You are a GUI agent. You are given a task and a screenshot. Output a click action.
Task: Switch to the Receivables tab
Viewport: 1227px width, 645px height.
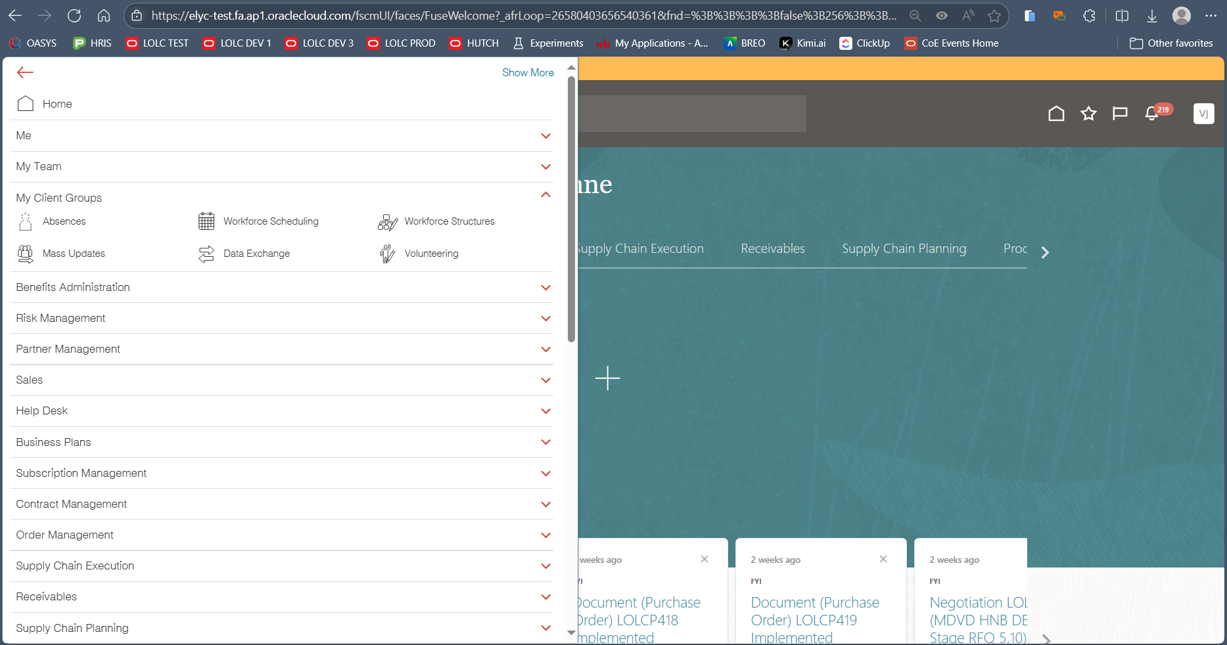coord(773,248)
